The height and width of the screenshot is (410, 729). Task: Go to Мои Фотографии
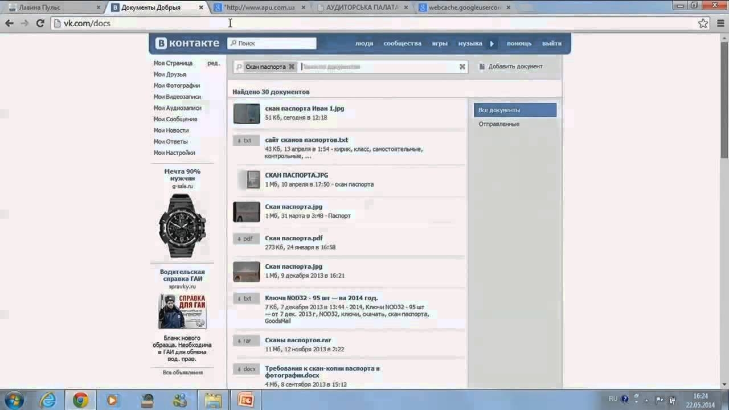click(x=177, y=85)
